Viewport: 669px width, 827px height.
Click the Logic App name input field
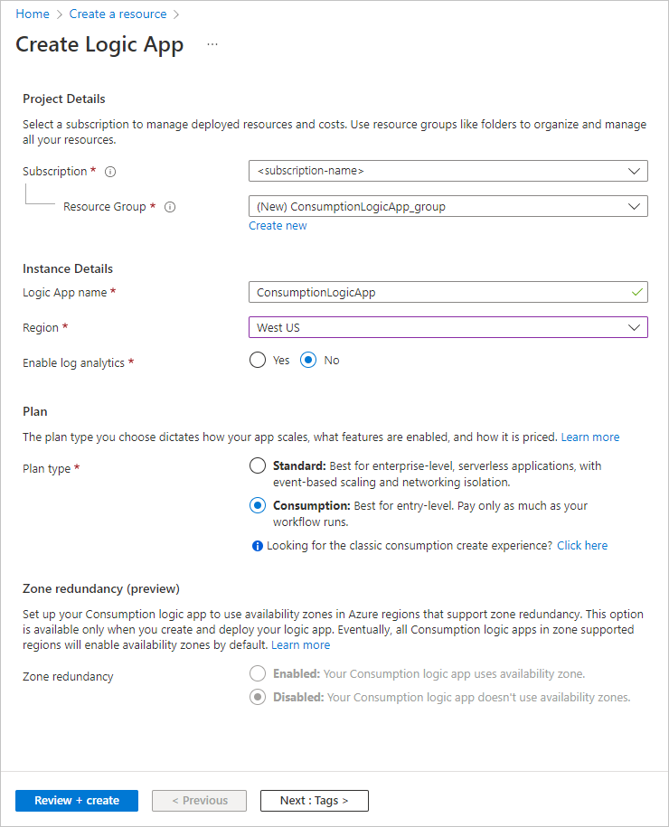(x=438, y=292)
